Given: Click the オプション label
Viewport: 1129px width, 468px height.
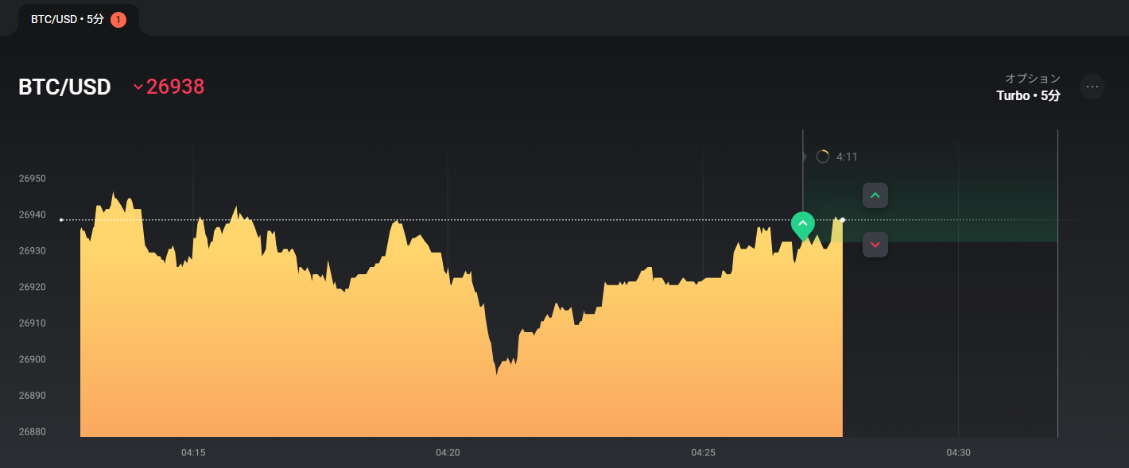Looking at the screenshot, I should (1033, 79).
